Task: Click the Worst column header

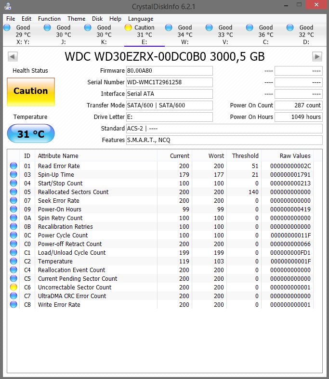Action: [210, 156]
